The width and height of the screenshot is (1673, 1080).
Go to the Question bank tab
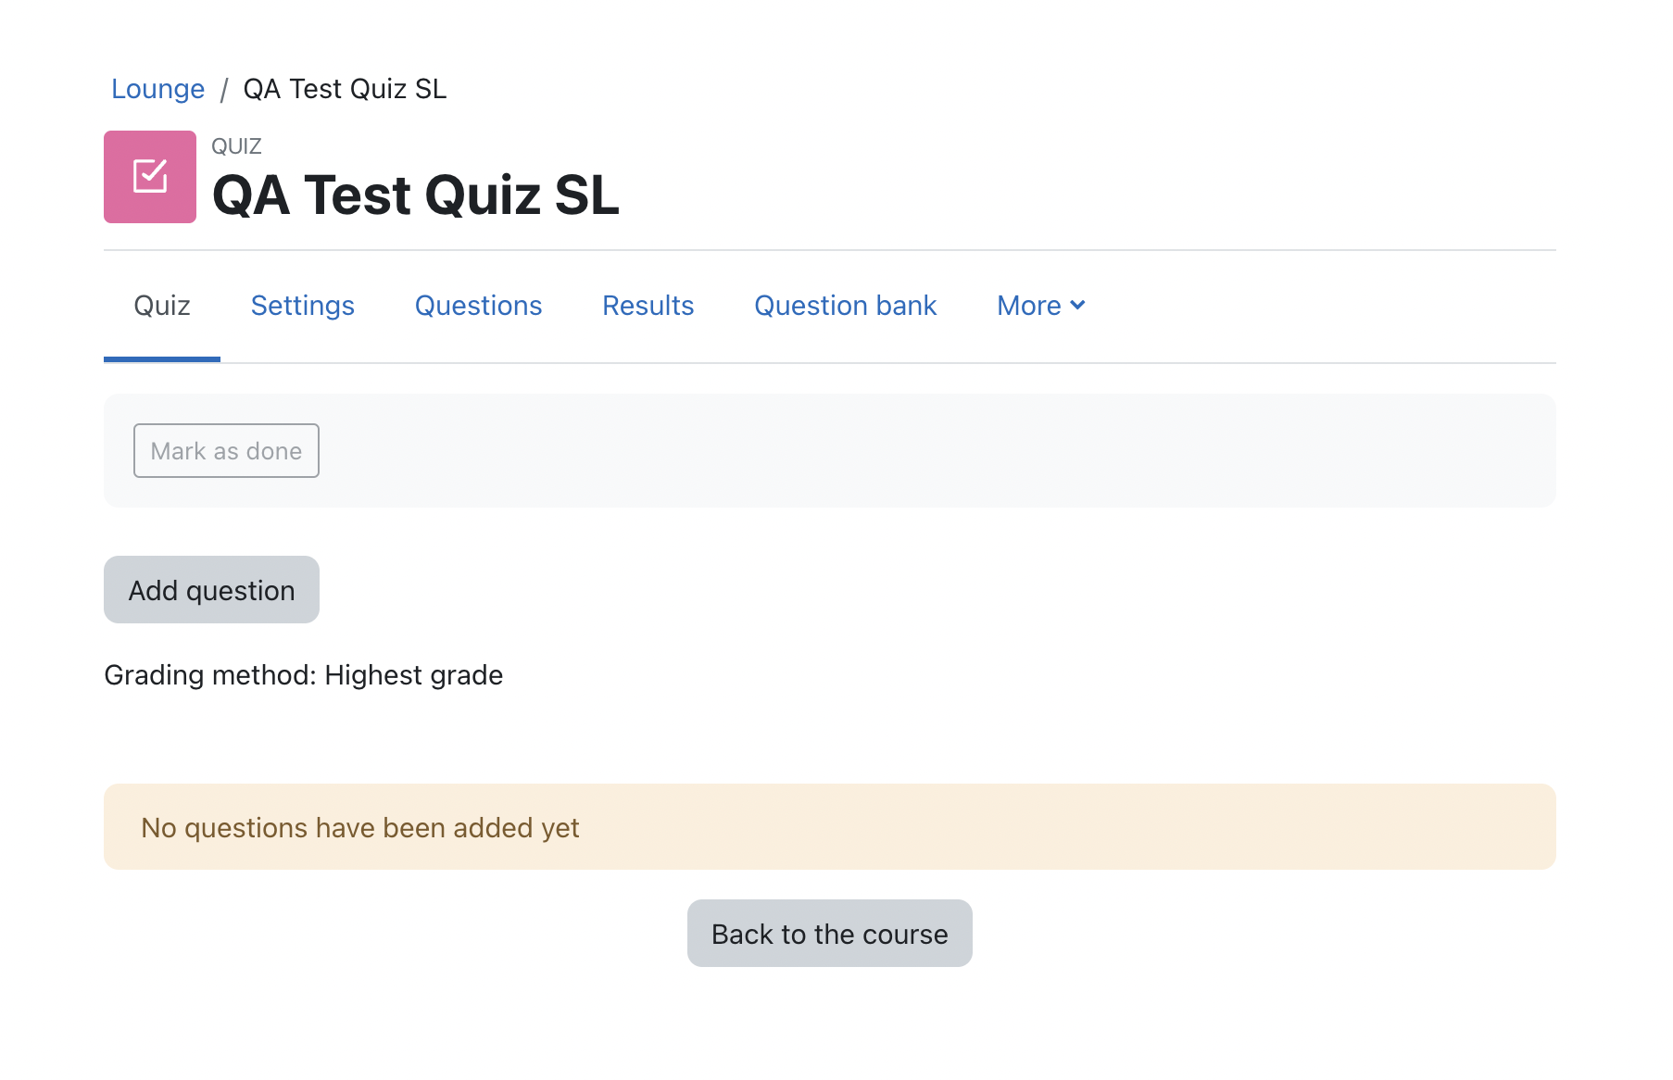(846, 306)
